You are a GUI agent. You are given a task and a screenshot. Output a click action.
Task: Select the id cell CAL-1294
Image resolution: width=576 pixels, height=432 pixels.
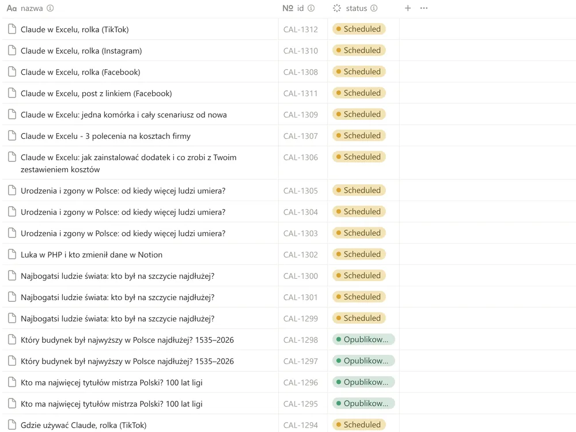click(301, 425)
